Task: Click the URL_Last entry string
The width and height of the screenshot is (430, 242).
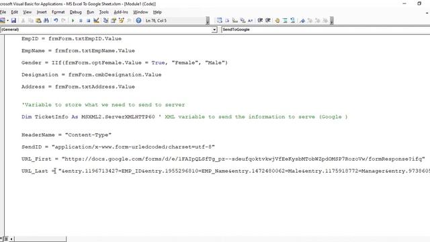Action: (244, 171)
